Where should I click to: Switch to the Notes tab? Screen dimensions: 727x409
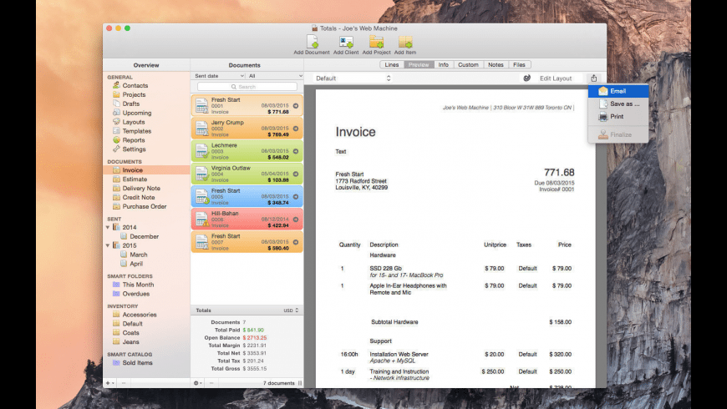[496, 64]
